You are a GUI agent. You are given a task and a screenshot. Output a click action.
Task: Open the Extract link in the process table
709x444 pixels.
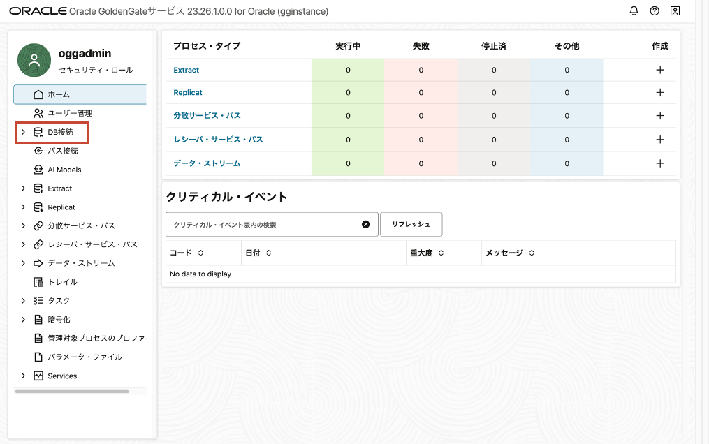coord(186,69)
